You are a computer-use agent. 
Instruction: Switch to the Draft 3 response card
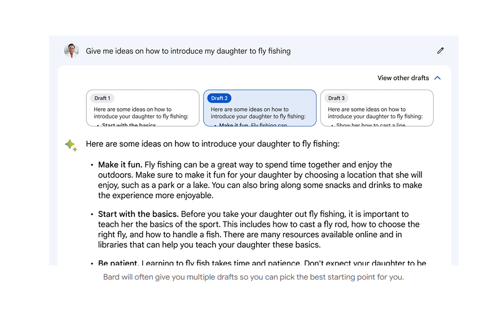[376, 108]
